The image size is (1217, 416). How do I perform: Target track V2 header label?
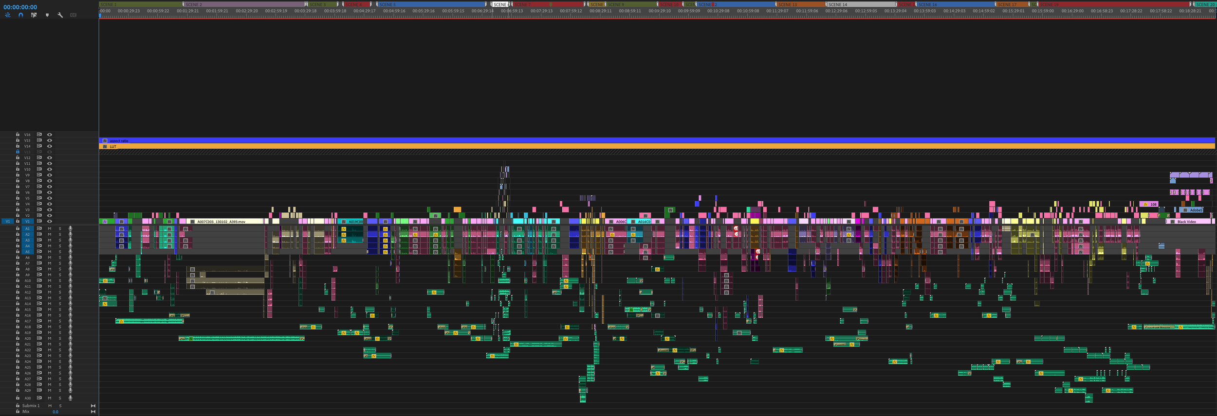(x=27, y=215)
